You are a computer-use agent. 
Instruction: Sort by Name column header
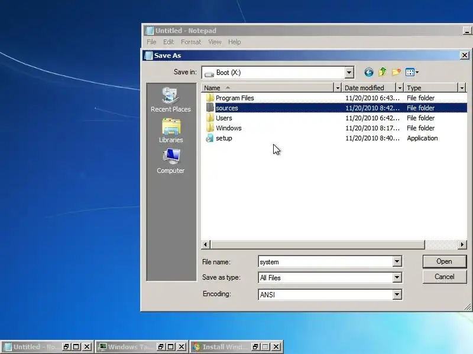268,88
